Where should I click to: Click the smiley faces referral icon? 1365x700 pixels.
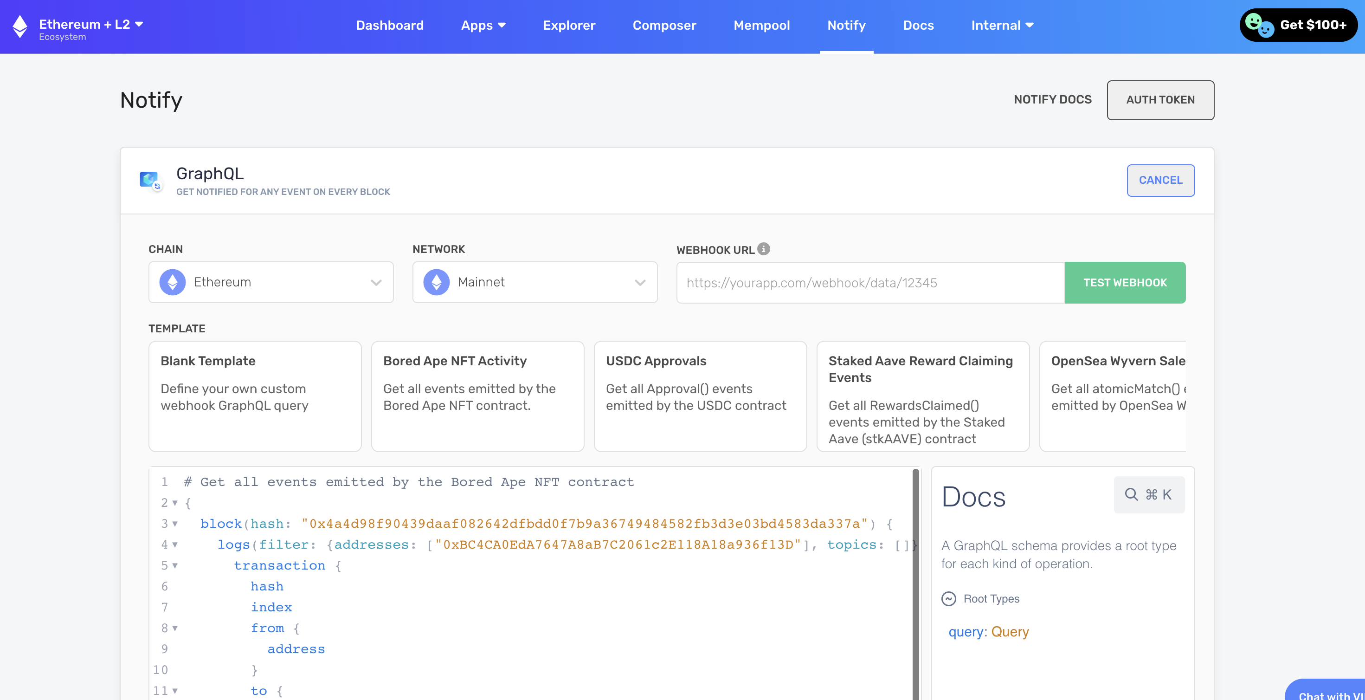tap(1260, 25)
